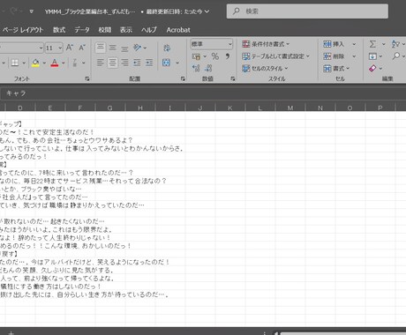Expand the 挿入 insert dropdown arrow
Screen dimensions: 406x335
(x=354, y=44)
